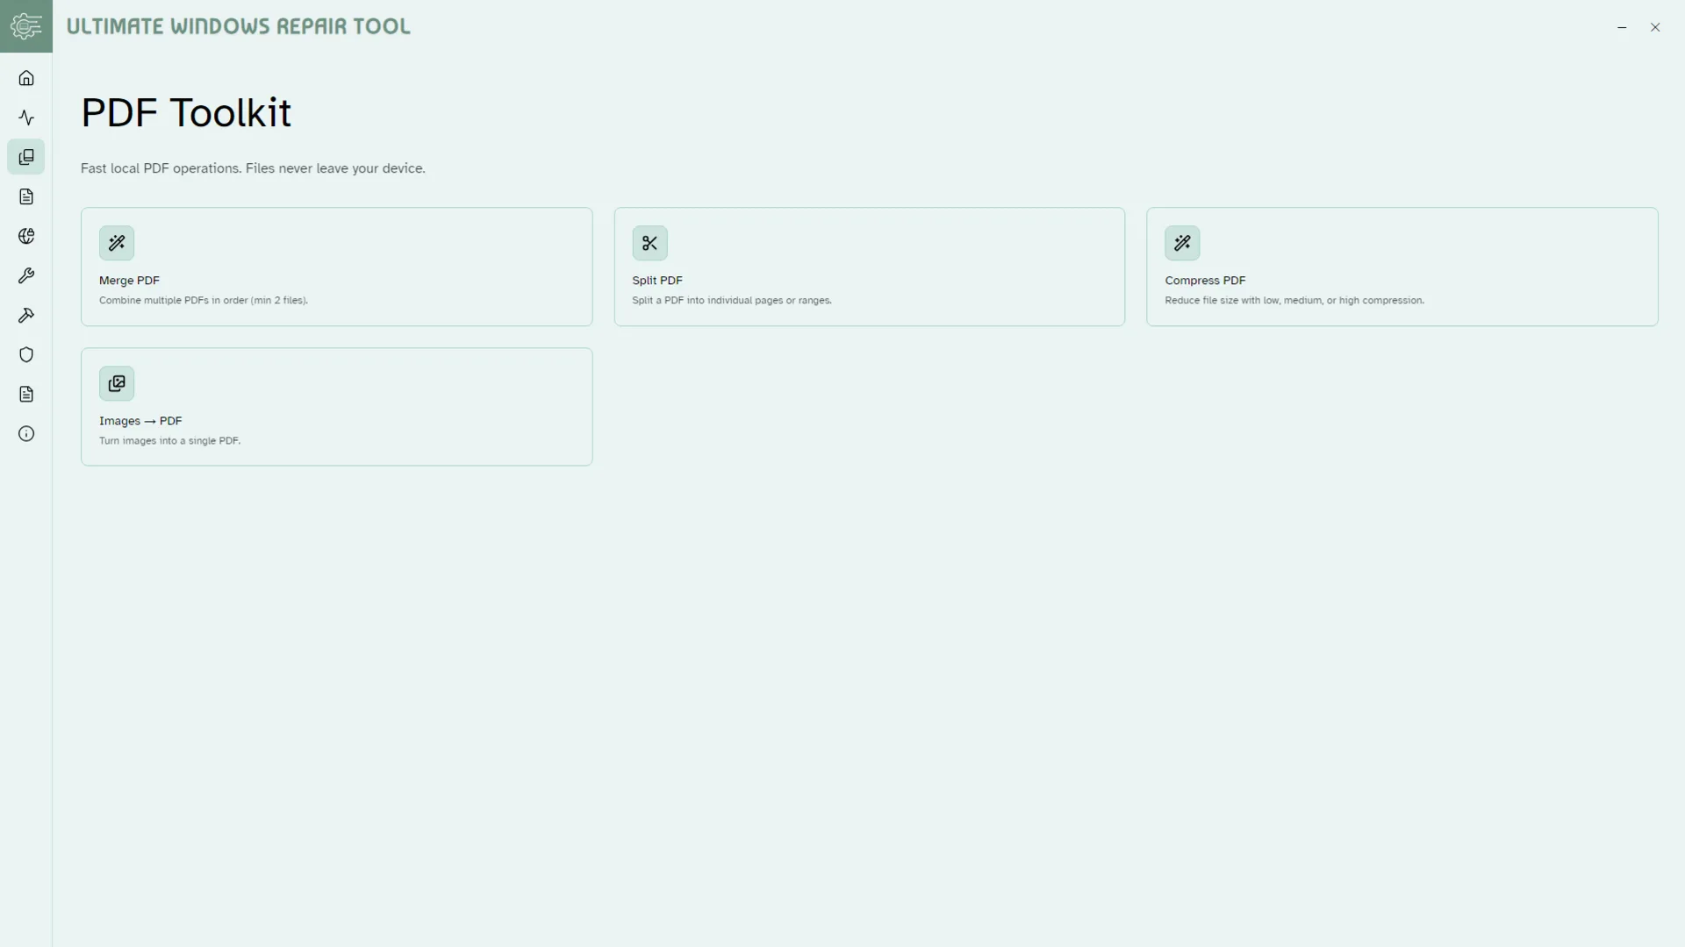Open the info circle About sidebar icon
1685x947 pixels.
click(x=26, y=433)
